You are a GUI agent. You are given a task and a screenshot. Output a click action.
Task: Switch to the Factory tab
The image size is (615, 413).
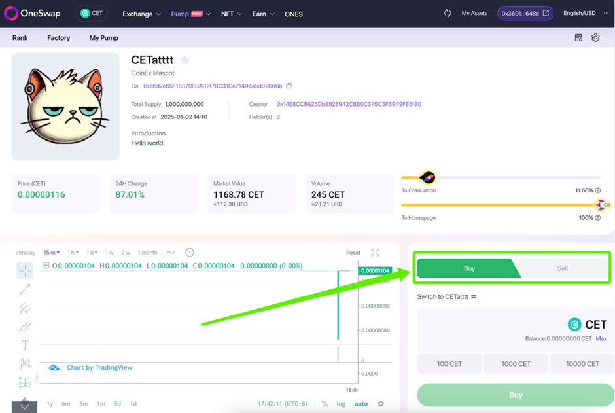[x=58, y=38]
